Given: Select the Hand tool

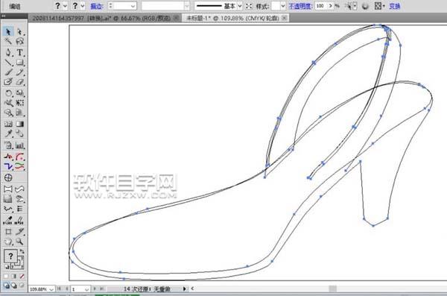Looking at the screenshot, I should tap(8, 242).
